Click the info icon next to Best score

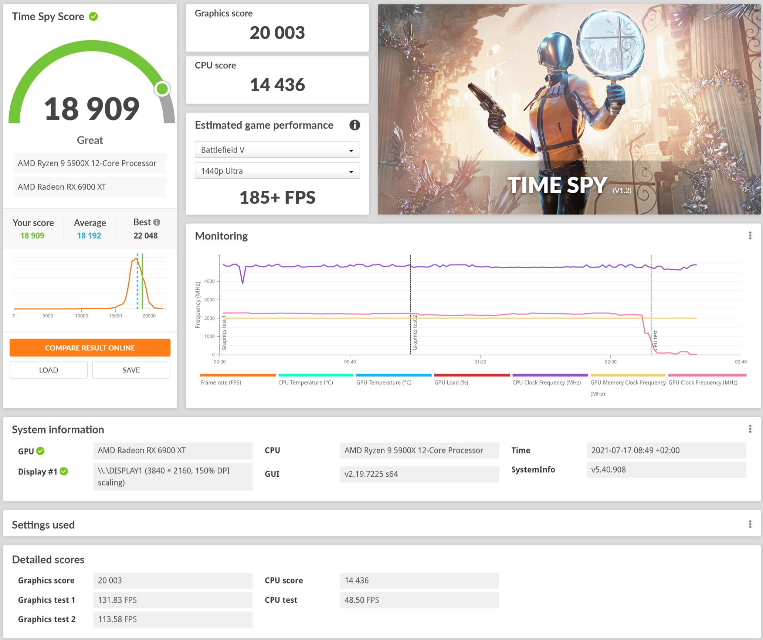[x=156, y=222]
